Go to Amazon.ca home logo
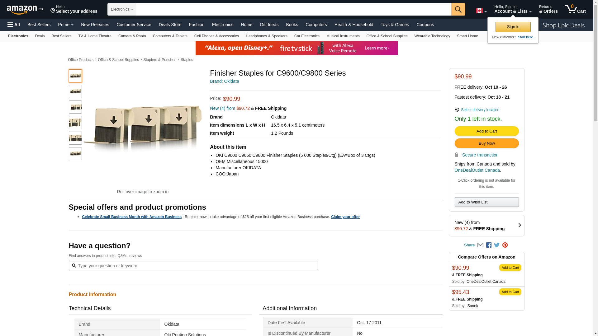The height and width of the screenshot is (336, 598). [x=25, y=10]
